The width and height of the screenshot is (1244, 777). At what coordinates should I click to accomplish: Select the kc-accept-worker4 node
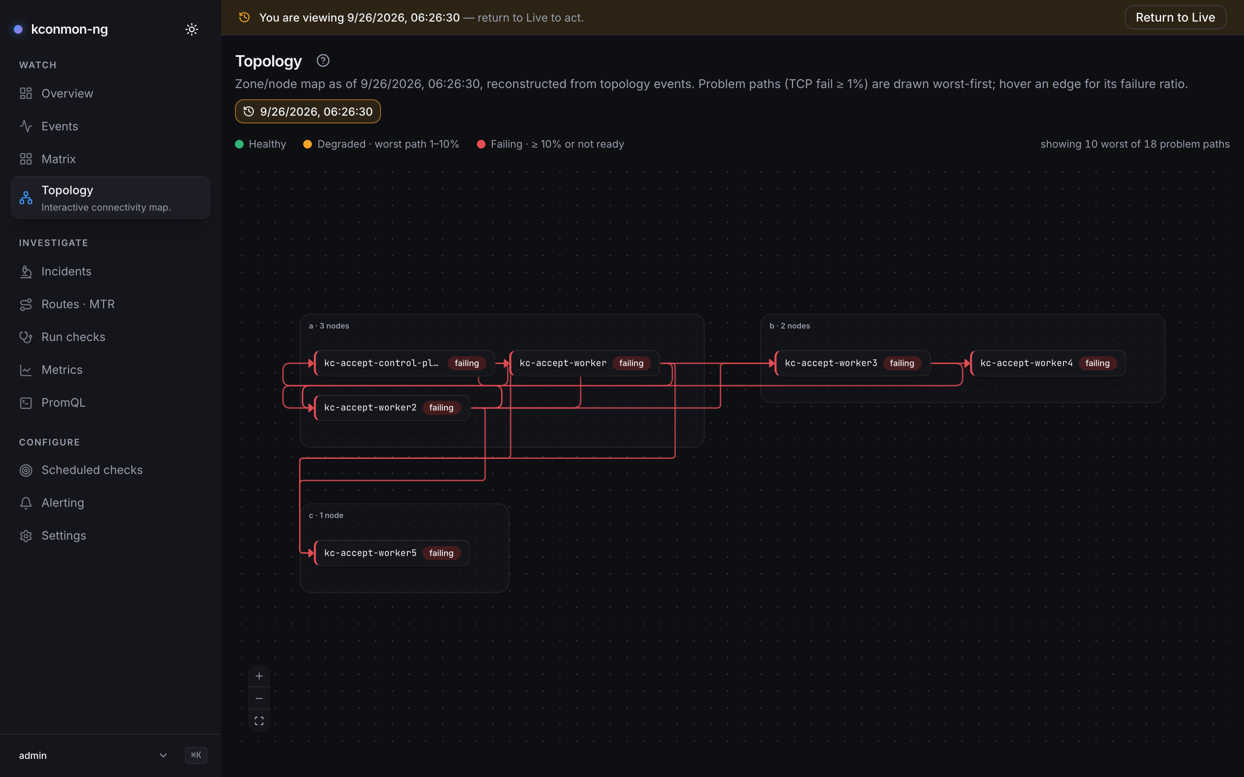(1048, 363)
